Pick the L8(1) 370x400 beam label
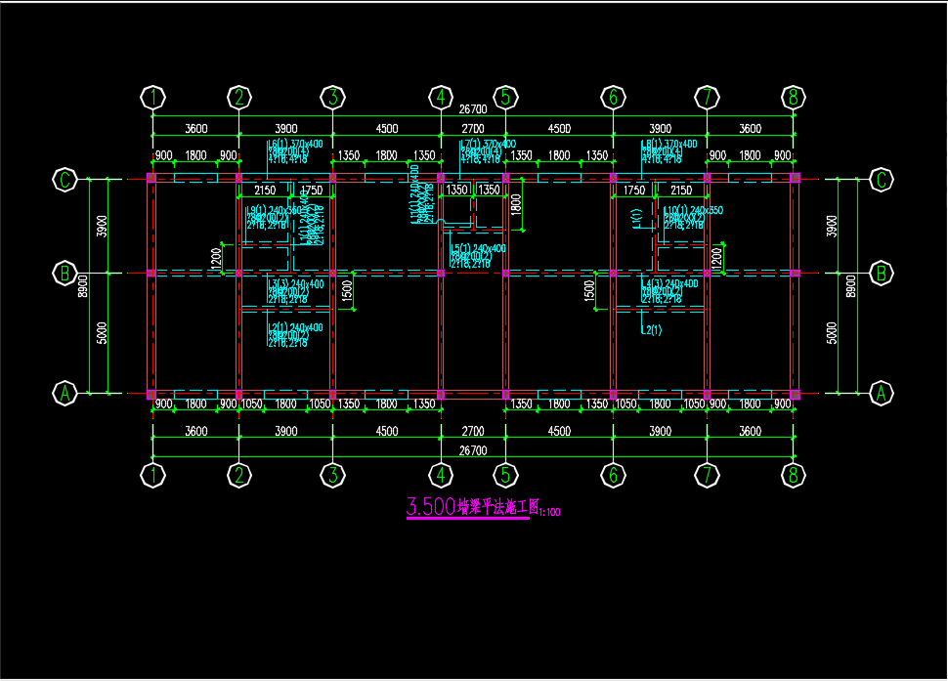Screen dimensions: 948x681 tap(668, 144)
